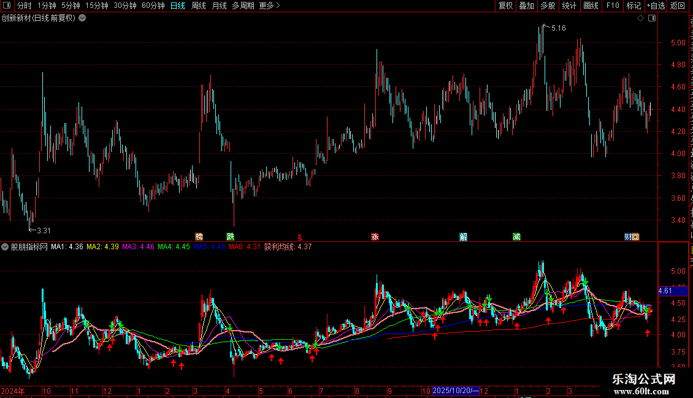Image resolution: width=693 pixels, height=398 pixels.
Task: Click the 统计 statistics button
Action: point(569,6)
